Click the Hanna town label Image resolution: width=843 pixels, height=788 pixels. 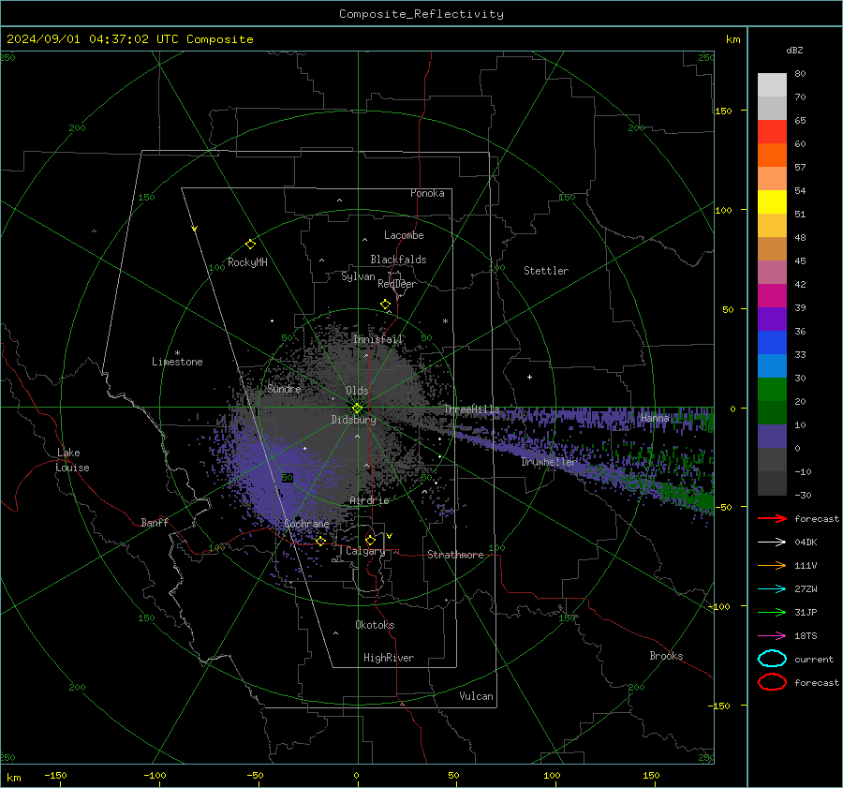tap(655, 417)
